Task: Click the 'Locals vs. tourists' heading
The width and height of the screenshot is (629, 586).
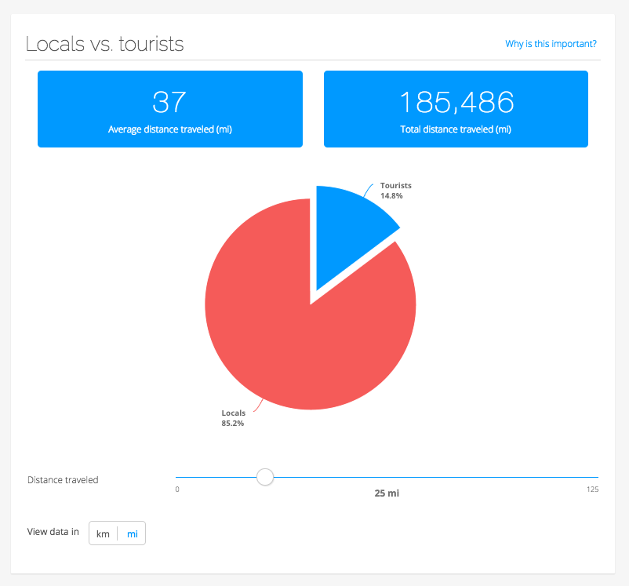Action: click(x=105, y=44)
